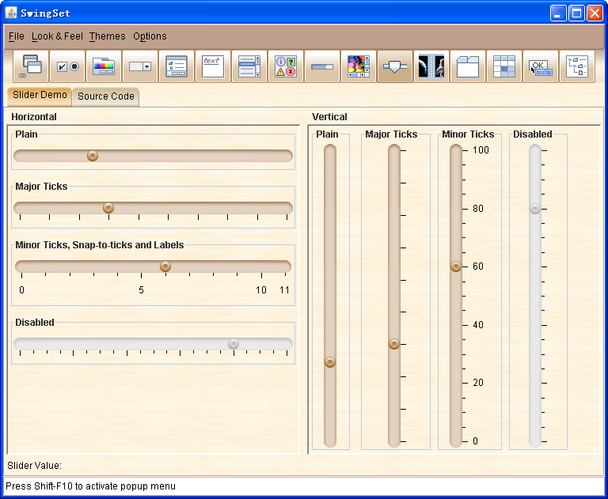608x499 pixels.
Task: Open the Tabbed Pane demo icon
Action: coord(468,66)
